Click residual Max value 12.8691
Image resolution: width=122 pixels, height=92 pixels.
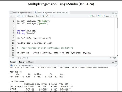(59, 77)
